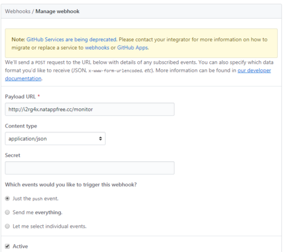
Task: Open the Webhooks breadcrumb link
Action: 18,11
